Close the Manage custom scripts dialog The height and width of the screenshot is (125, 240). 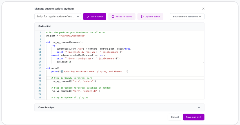[203, 9]
